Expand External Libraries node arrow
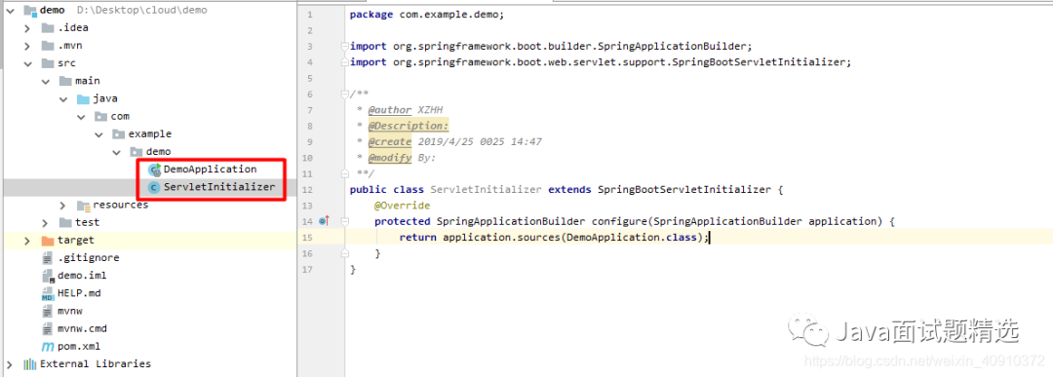The height and width of the screenshot is (377, 1053). pyautogui.click(x=10, y=364)
